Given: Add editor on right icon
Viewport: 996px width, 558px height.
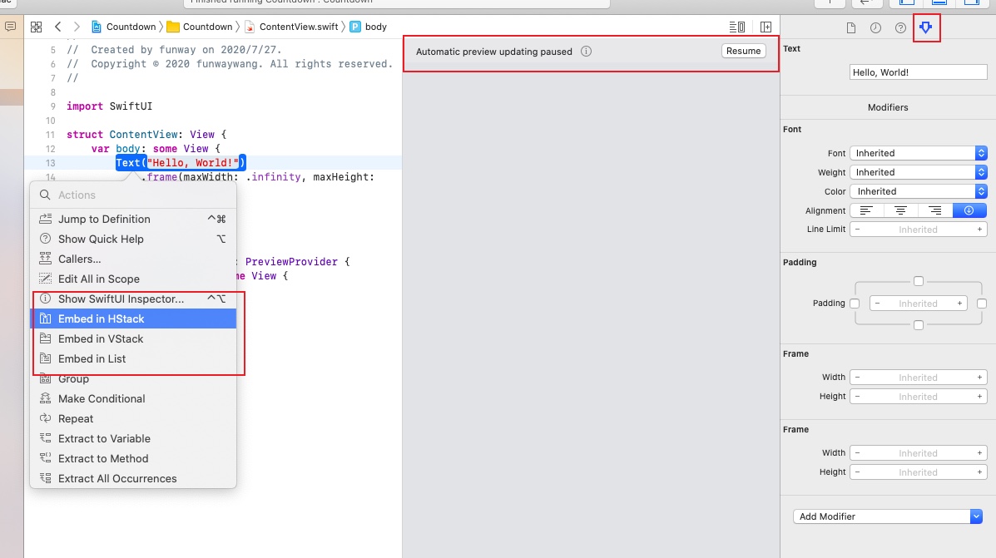Looking at the screenshot, I should [766, 27].
